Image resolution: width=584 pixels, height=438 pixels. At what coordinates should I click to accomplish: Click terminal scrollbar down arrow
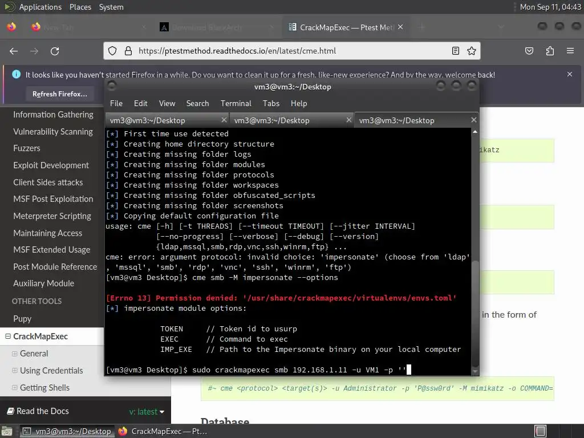(475, 371)
